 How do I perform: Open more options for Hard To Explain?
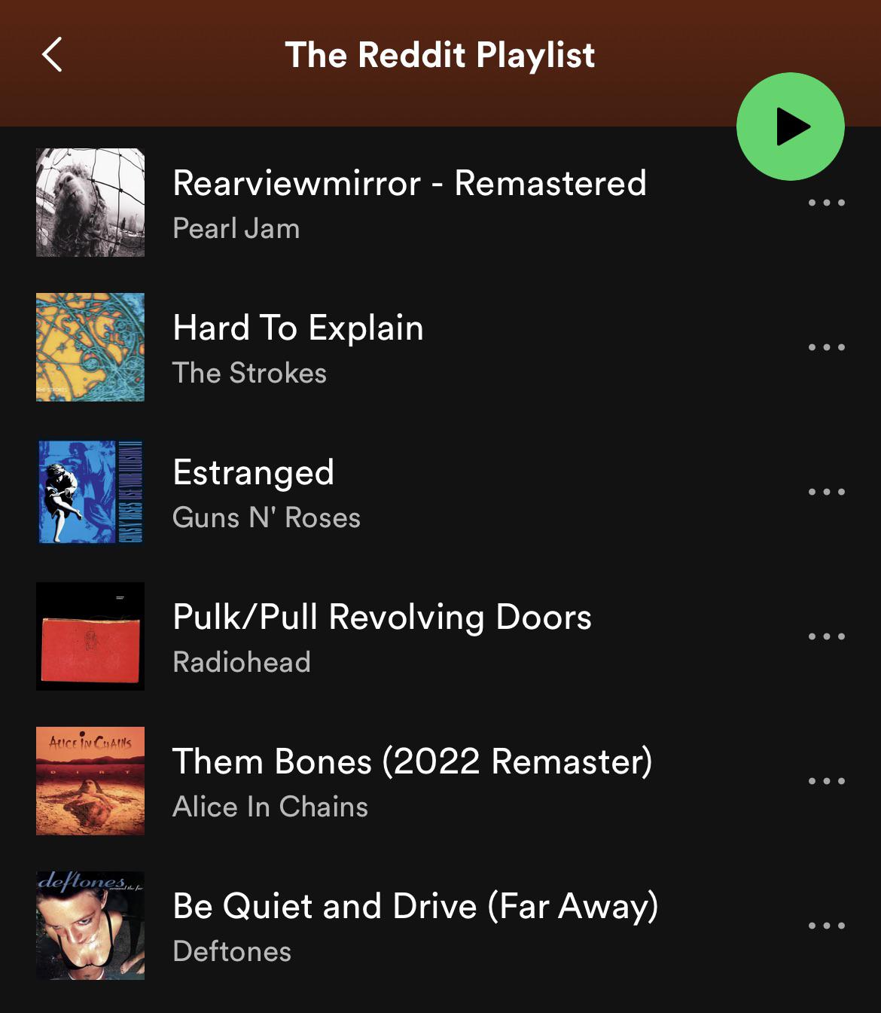point(826,347)
